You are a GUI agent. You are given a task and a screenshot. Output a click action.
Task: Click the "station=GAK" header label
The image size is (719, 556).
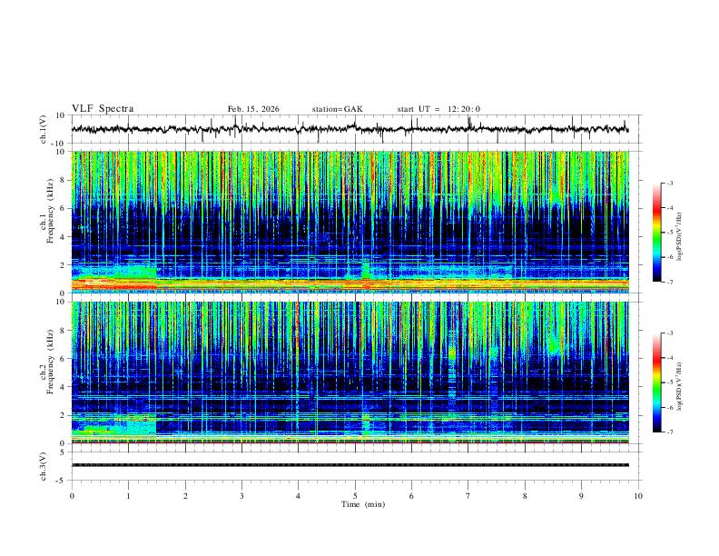pyautogui.click(x=337, y=109)
